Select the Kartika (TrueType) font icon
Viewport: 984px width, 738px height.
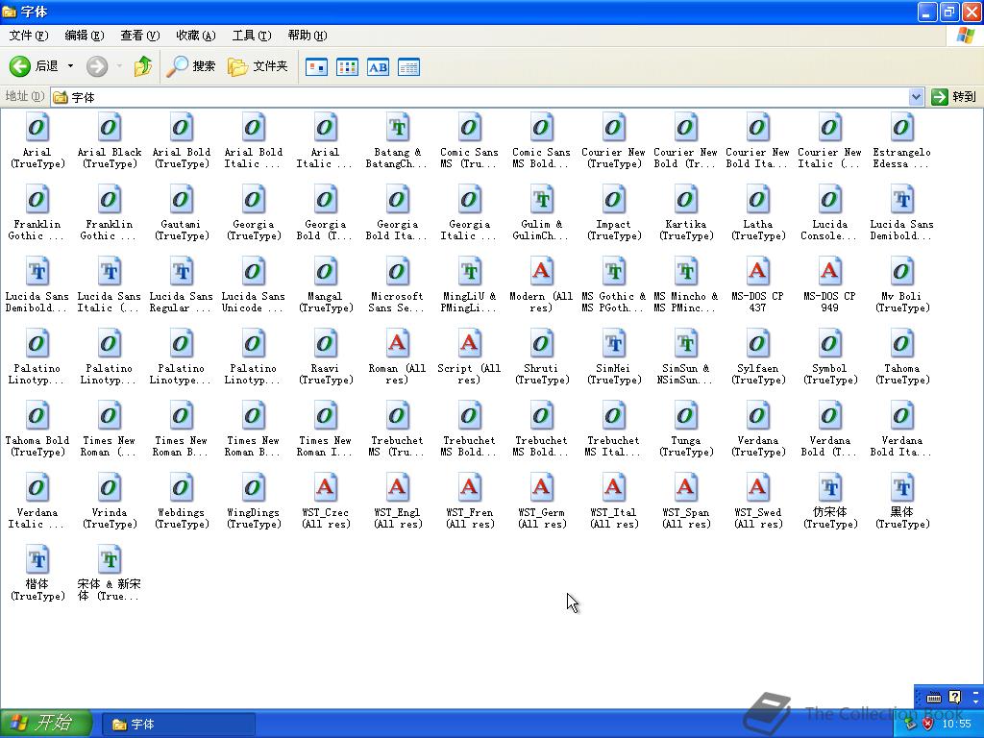(686, 200)
